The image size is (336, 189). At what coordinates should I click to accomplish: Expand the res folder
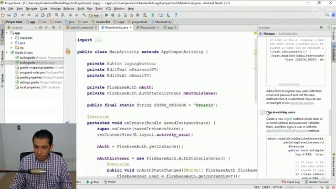(x=12, y=48)
